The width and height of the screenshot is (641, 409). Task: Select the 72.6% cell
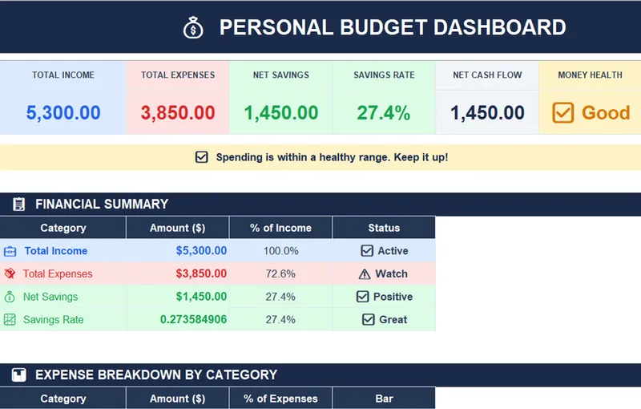[280, 273]
